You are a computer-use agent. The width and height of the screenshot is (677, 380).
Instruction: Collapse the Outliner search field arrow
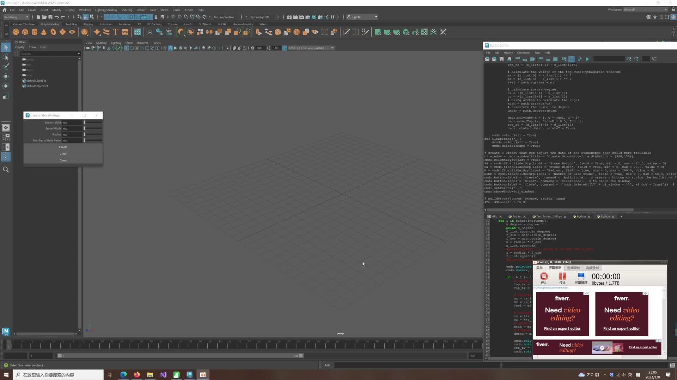(79, 53)
